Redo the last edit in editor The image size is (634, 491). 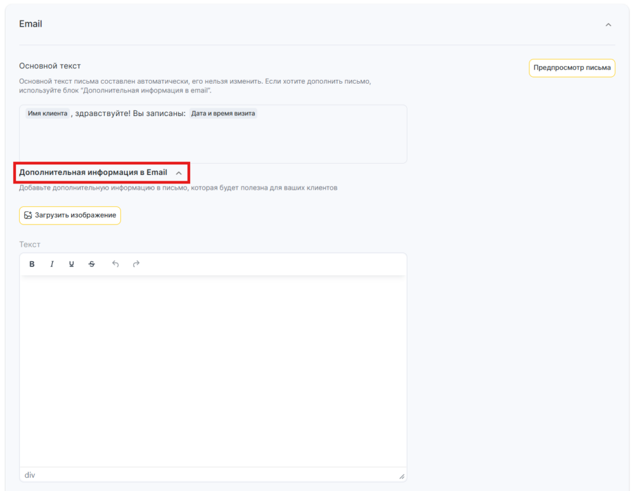pos(136,264)
